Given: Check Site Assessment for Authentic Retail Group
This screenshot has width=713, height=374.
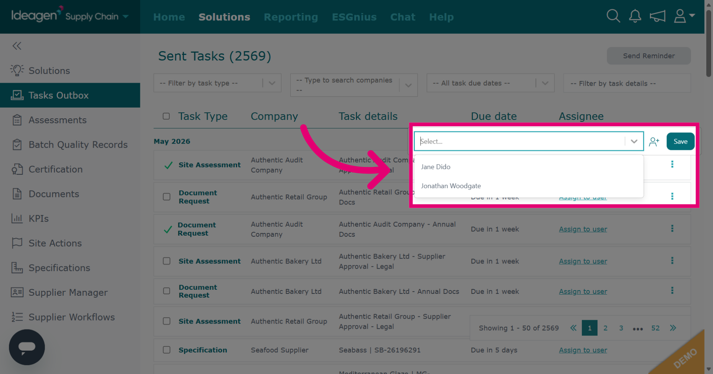Looking at the screenshot, I should coord(167,321).
